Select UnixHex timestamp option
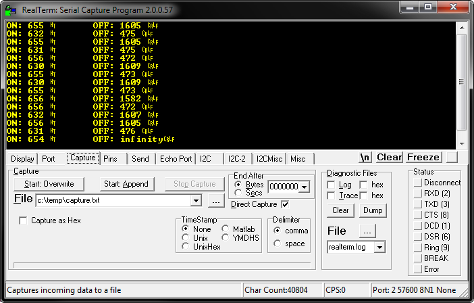 point(186,246)
